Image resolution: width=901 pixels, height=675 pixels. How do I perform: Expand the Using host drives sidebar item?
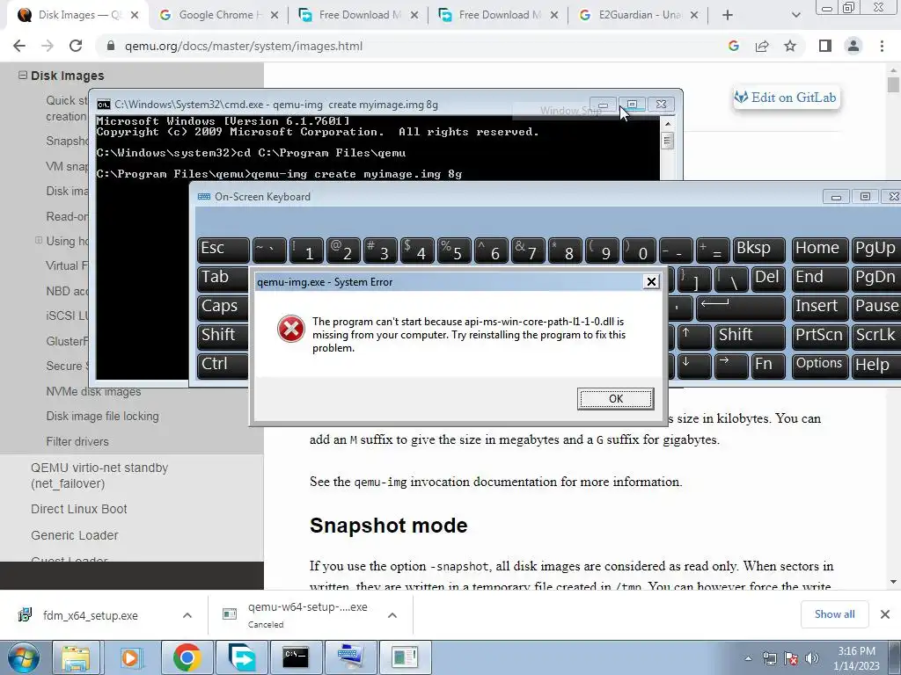(39, 240)
